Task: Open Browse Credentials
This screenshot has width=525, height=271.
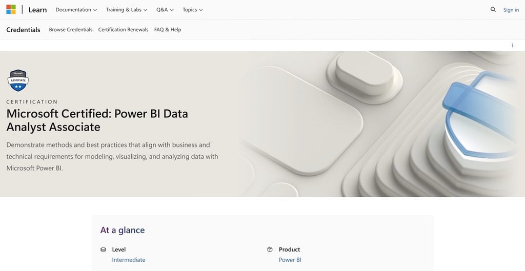Action: 71,29
